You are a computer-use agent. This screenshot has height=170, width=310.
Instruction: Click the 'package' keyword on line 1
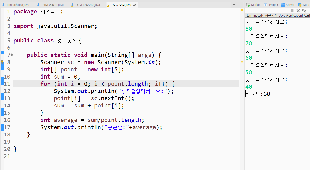(x=25, y=12)
